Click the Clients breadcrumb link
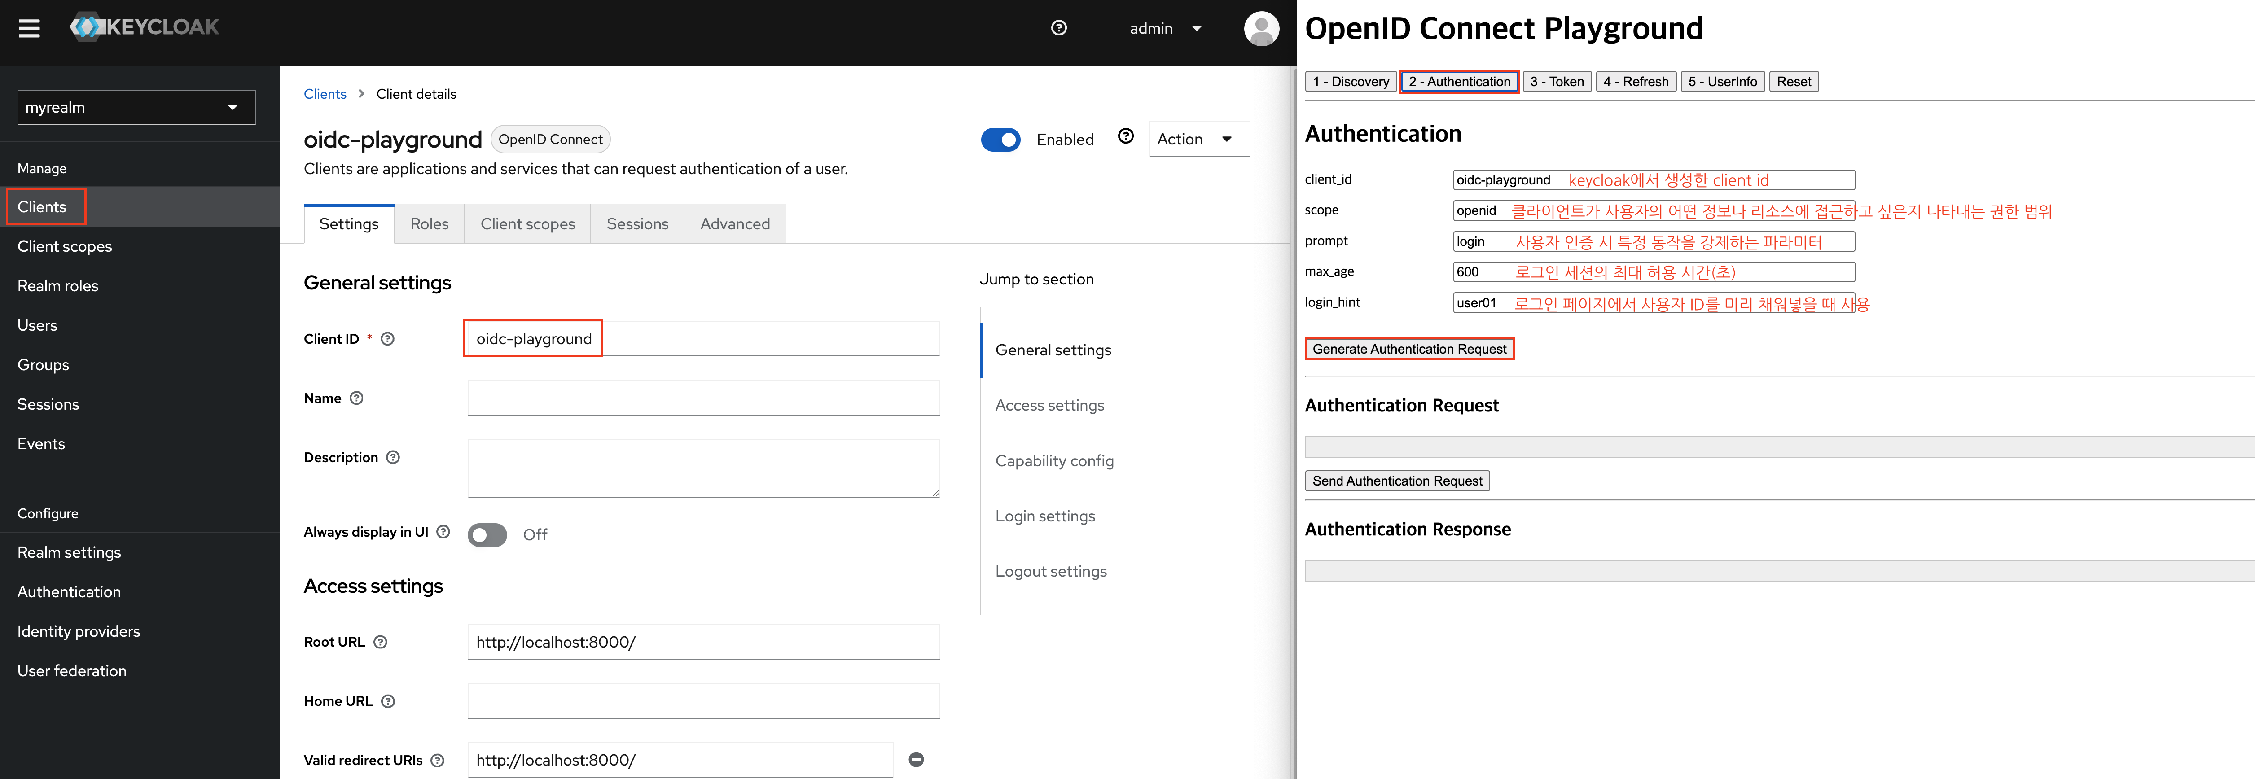Image resolution: width=2255 pixels, height=779 pixels. point(325,94)
